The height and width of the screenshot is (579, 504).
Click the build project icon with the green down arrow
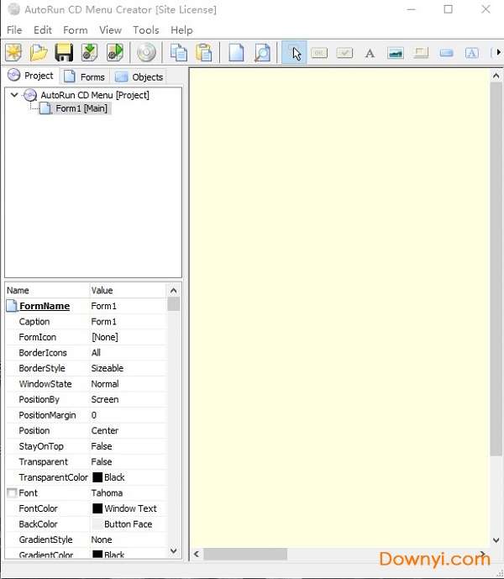[89, 52]
